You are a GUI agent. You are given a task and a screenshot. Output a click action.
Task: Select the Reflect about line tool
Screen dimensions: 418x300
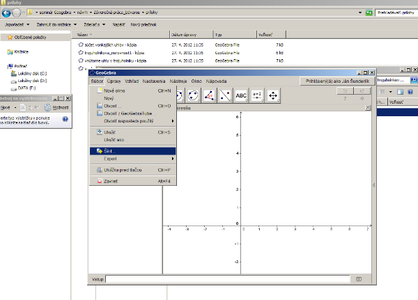tap(225, 95)
